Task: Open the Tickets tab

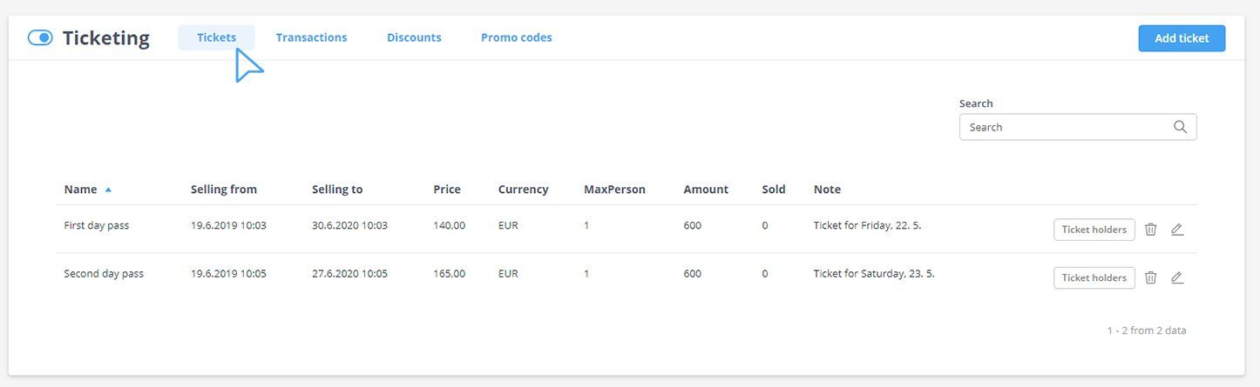Action: (216, 37)
